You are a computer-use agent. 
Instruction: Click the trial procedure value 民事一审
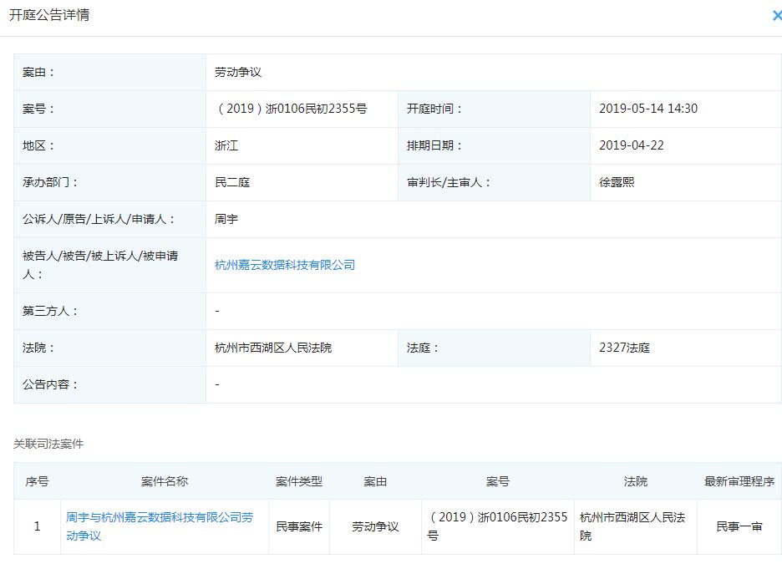click(737, 526)
